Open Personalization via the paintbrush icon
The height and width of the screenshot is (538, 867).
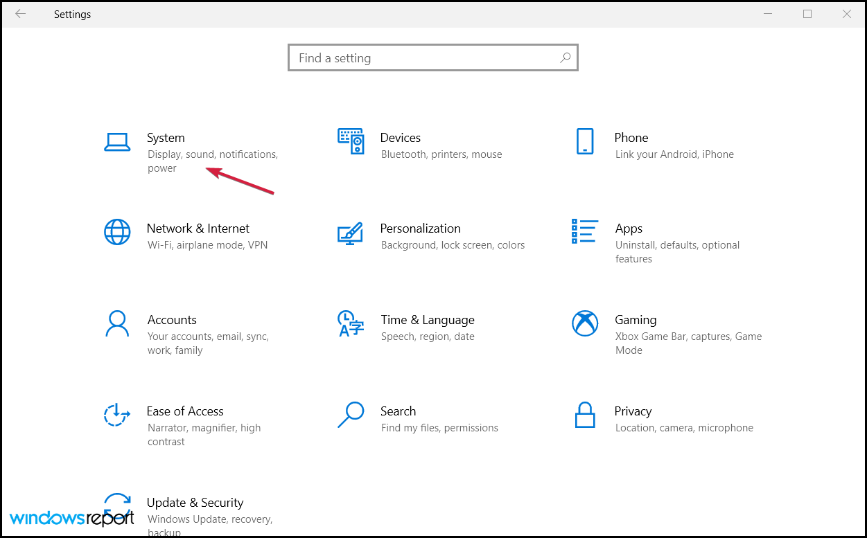click(351, 233)
